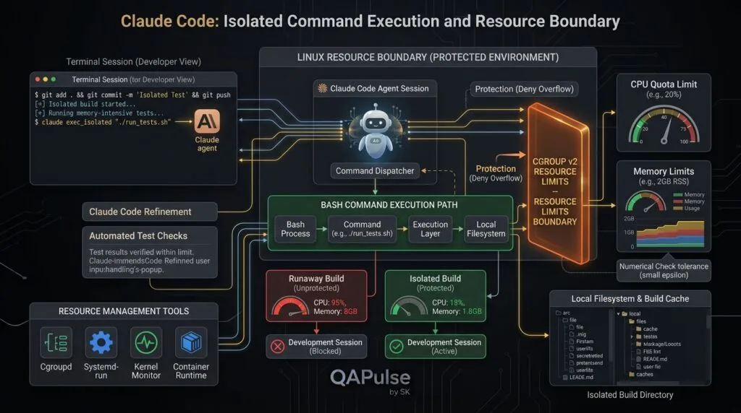
Task: Select the .inig file row
Action: click(x=577, y=334)
